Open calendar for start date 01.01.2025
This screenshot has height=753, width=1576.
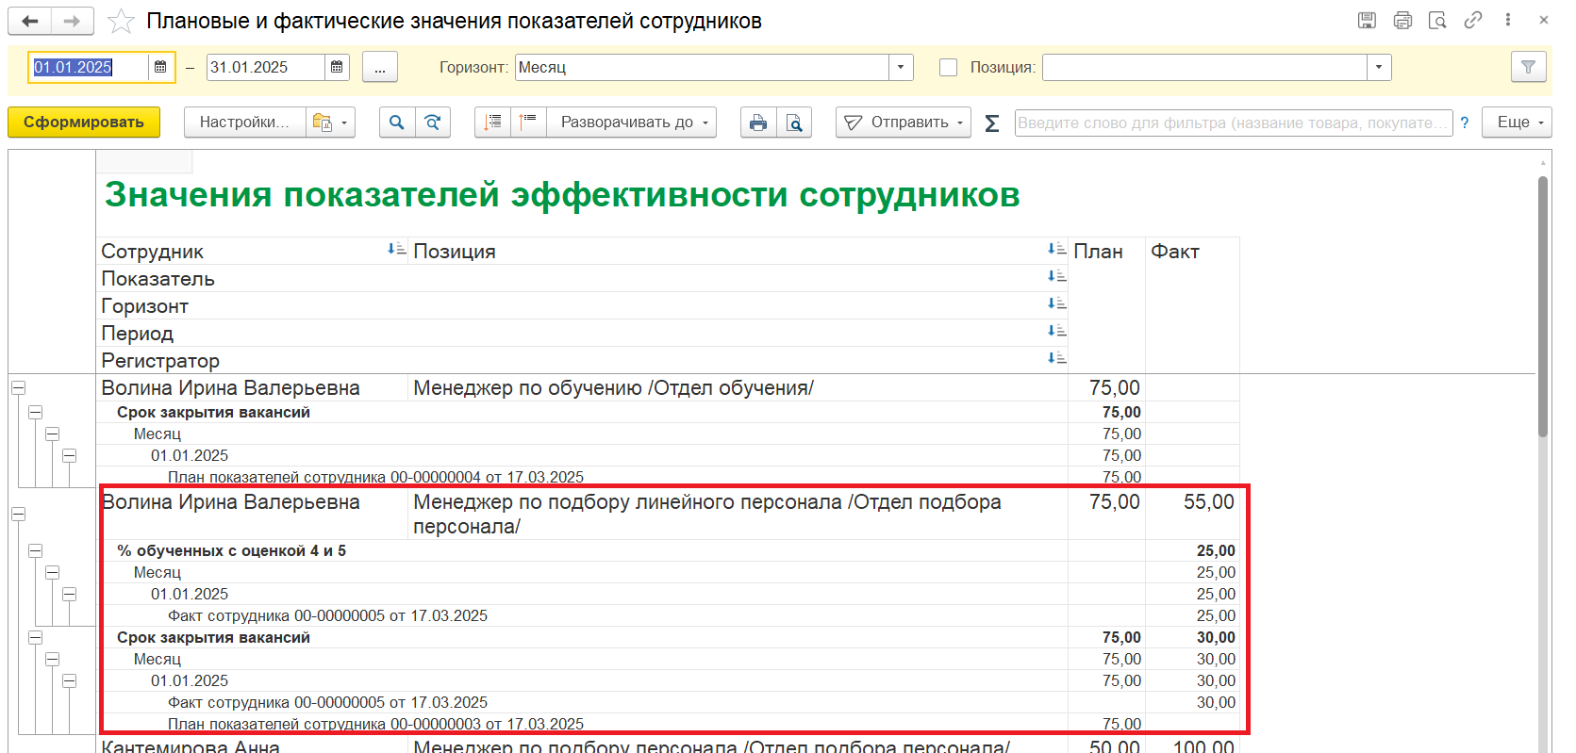[x=160, y=67]
